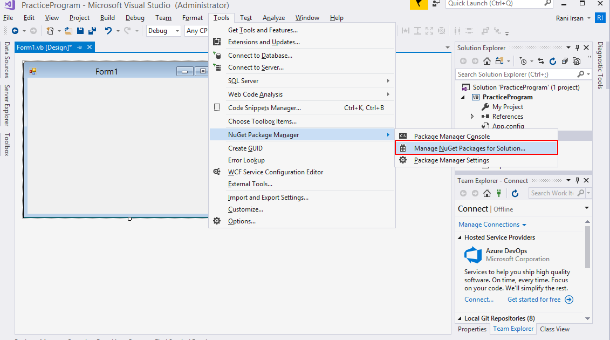Save all files using the Save All icon
The image size is (610, 340).
click(92, 31)
